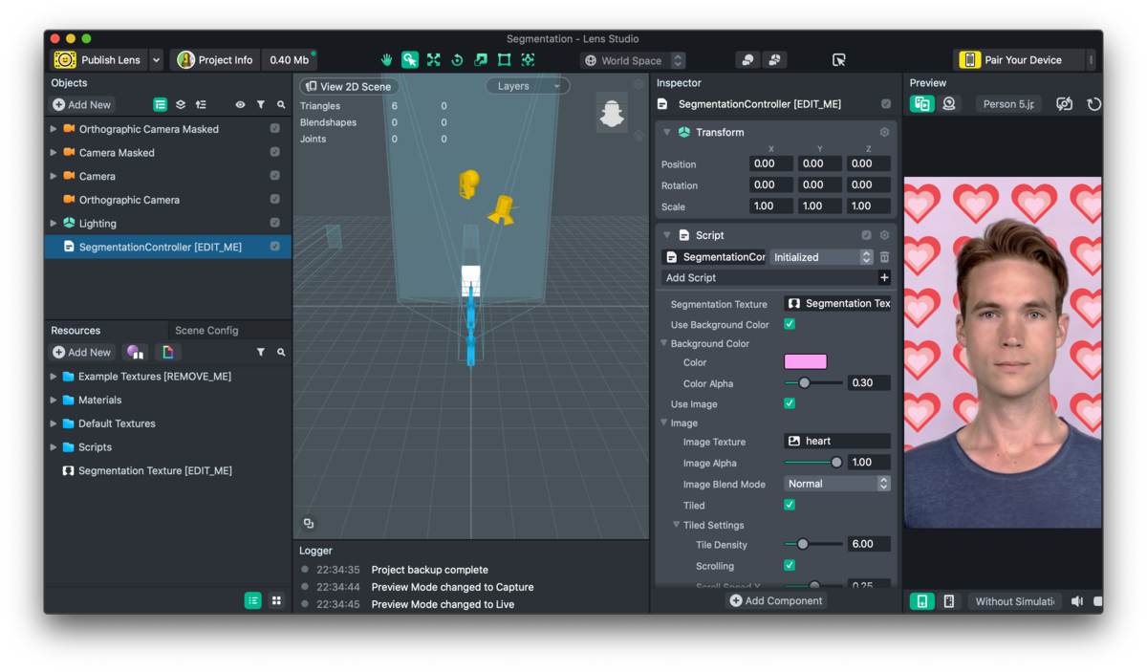The width and height of the screenshot is (1147, 672).
Task: Toggle Use Image checkbox
Action: 790,404
